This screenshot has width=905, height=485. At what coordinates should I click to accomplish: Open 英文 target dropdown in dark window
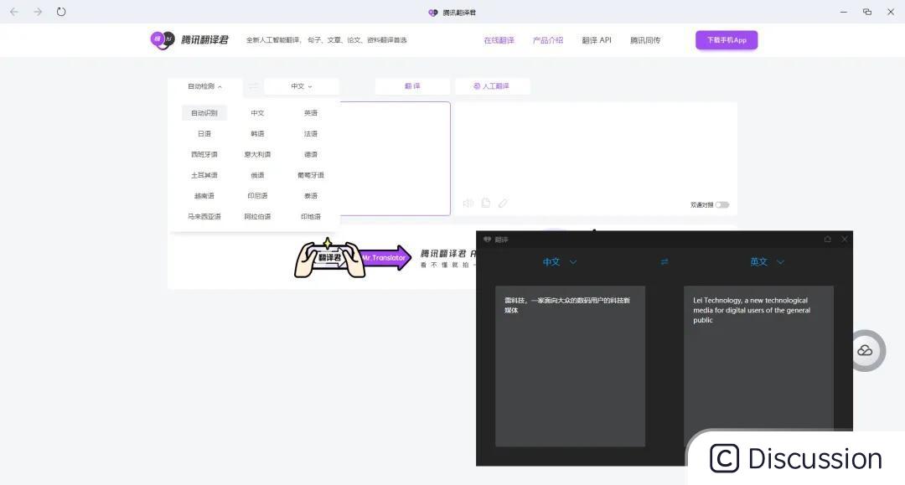pyautogui.click(x=767, y=262)
